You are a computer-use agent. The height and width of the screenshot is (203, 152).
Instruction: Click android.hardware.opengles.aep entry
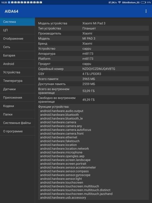click(x=62, y=156)
